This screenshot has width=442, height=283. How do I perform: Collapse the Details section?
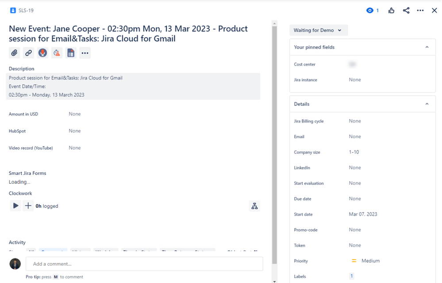pos(427,104)
